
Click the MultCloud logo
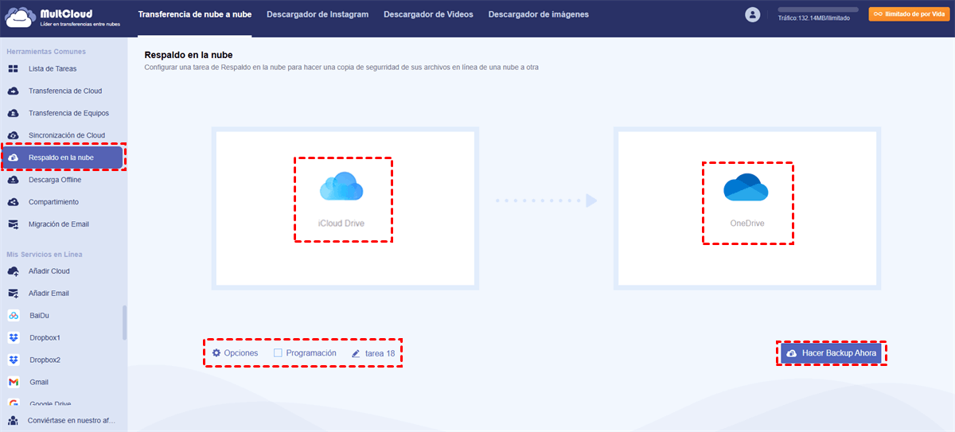62,17
